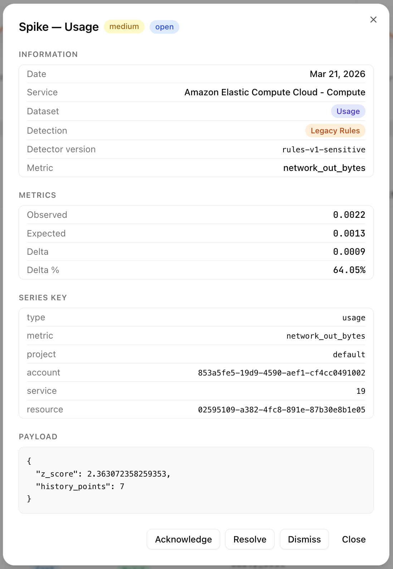The image size is (393, 569).
Task: Click the resource ID value
Action: coord(281,410)
